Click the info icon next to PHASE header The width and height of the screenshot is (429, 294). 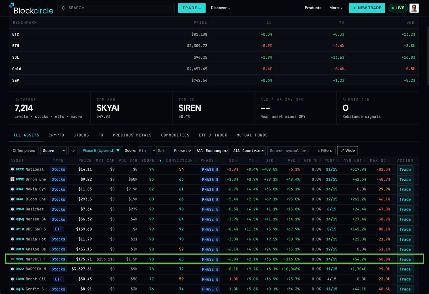coord(216,161)
